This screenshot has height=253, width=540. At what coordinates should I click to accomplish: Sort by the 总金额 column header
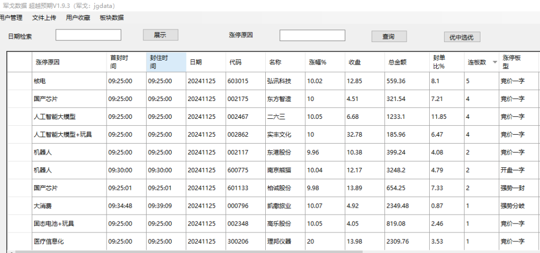tap(407, 62)
